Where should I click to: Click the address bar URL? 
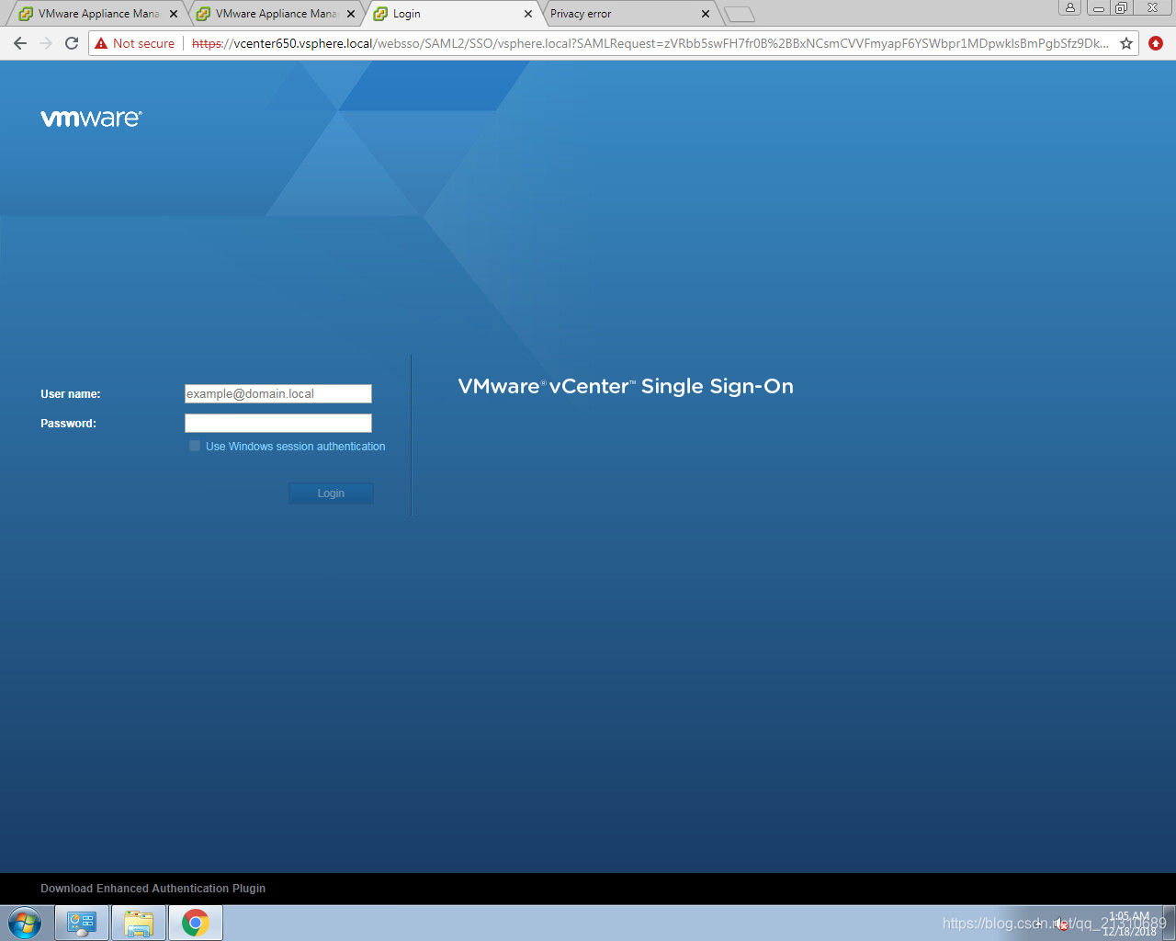(650, 43)
